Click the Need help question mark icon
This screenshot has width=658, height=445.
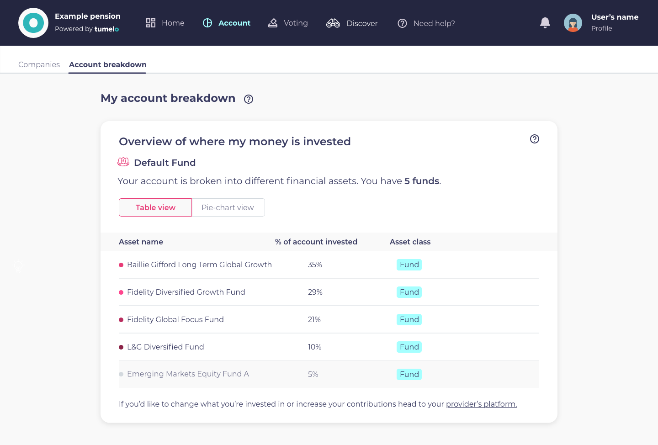[402, 23]
